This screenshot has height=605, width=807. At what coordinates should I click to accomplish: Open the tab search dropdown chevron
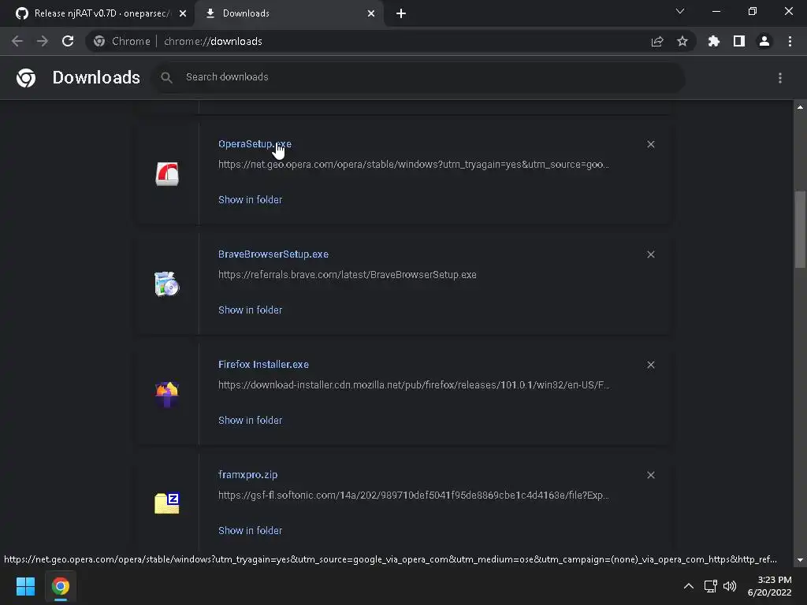[x=680, y=11]
